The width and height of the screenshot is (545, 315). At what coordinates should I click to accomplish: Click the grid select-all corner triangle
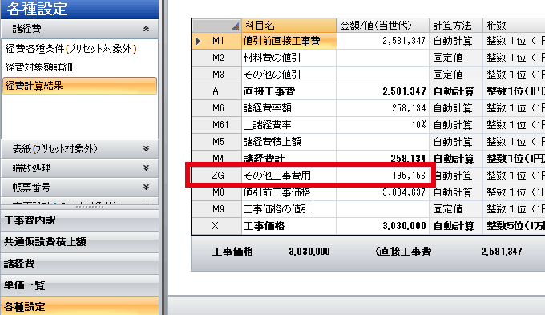coord(236,26)
